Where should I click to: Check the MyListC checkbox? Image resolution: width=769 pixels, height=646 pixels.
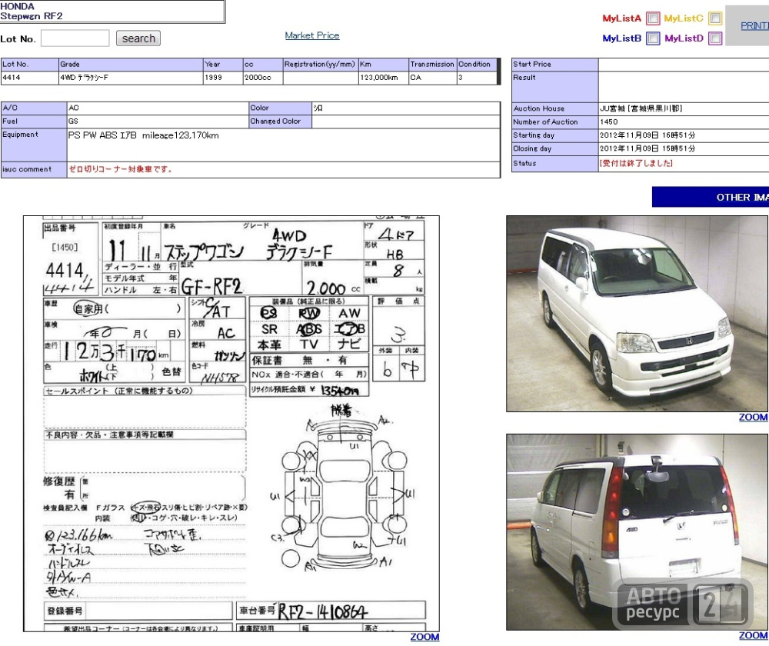coord(715,18)
